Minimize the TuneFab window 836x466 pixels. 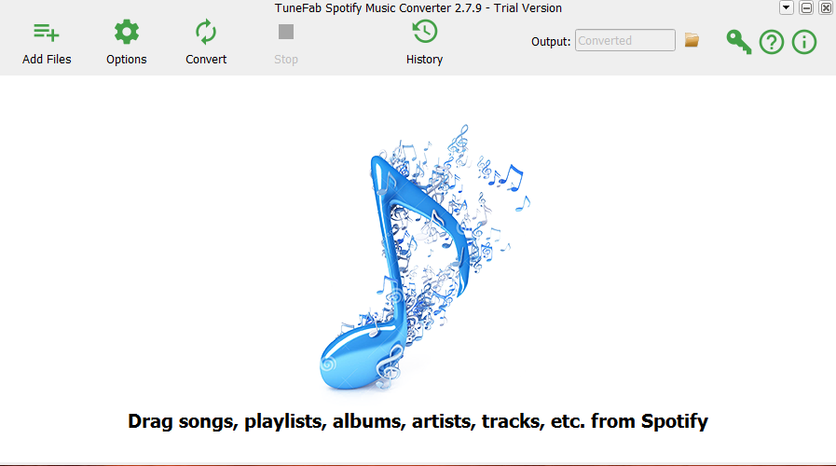coord(806,7)
